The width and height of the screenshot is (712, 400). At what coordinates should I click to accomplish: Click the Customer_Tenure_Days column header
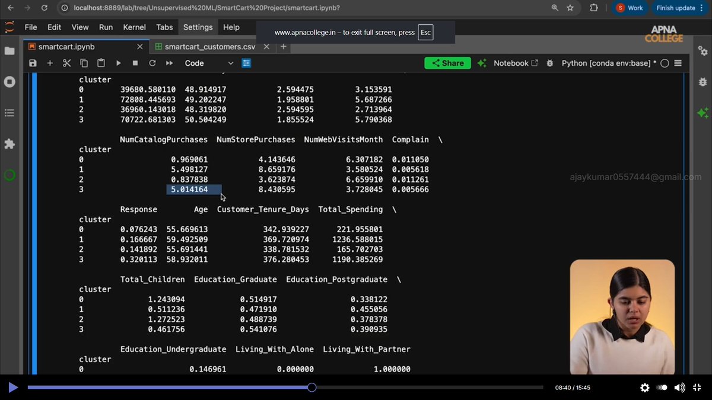click(263, 210)
